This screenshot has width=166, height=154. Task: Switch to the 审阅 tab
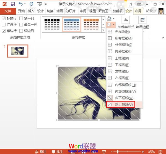point(83,11)
